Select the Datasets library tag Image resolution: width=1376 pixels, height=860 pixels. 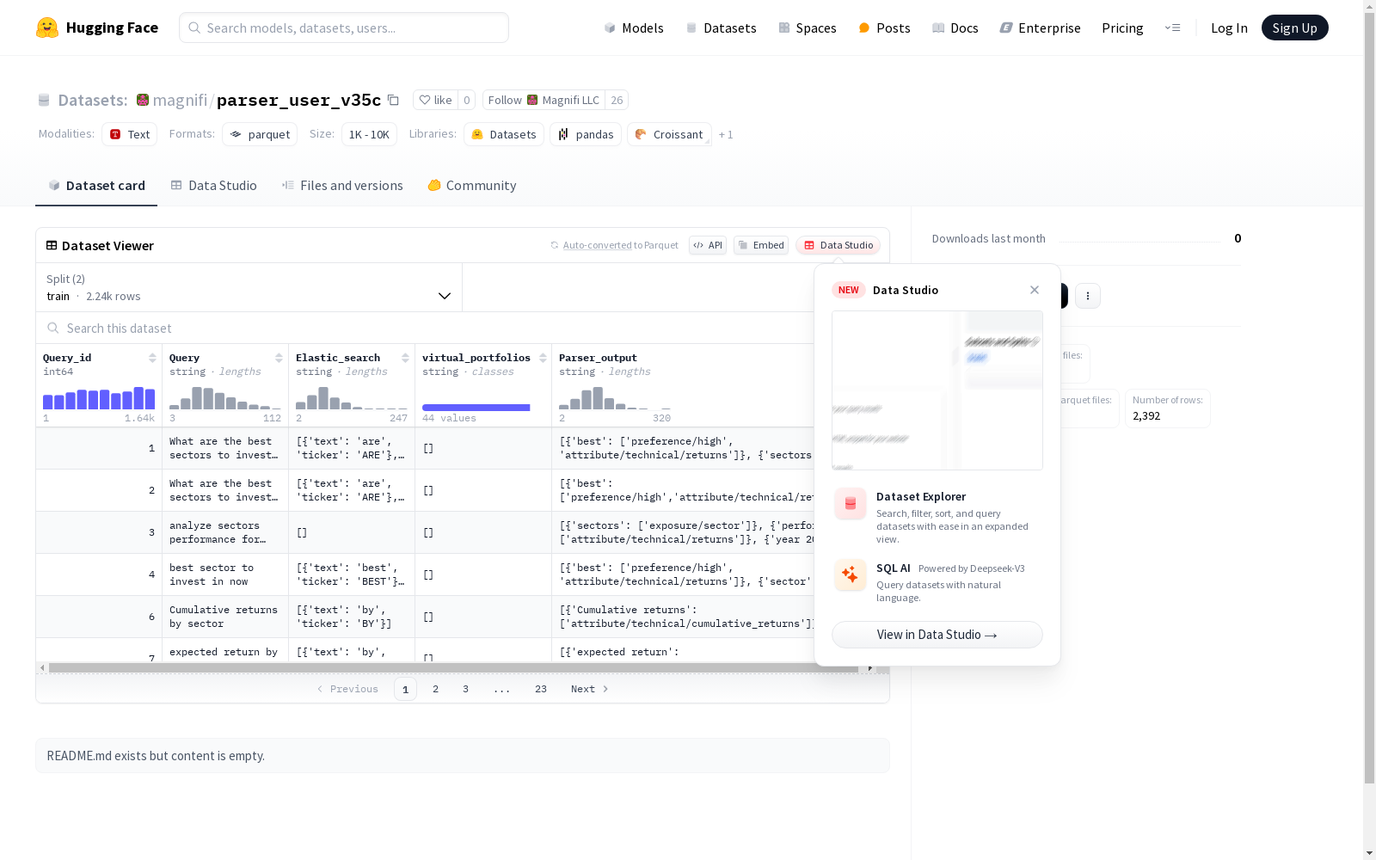point(504,134)
